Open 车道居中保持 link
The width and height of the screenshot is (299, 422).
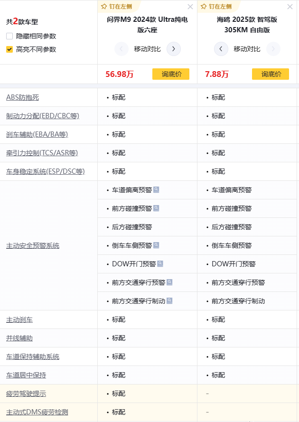[x=26, y=375]
